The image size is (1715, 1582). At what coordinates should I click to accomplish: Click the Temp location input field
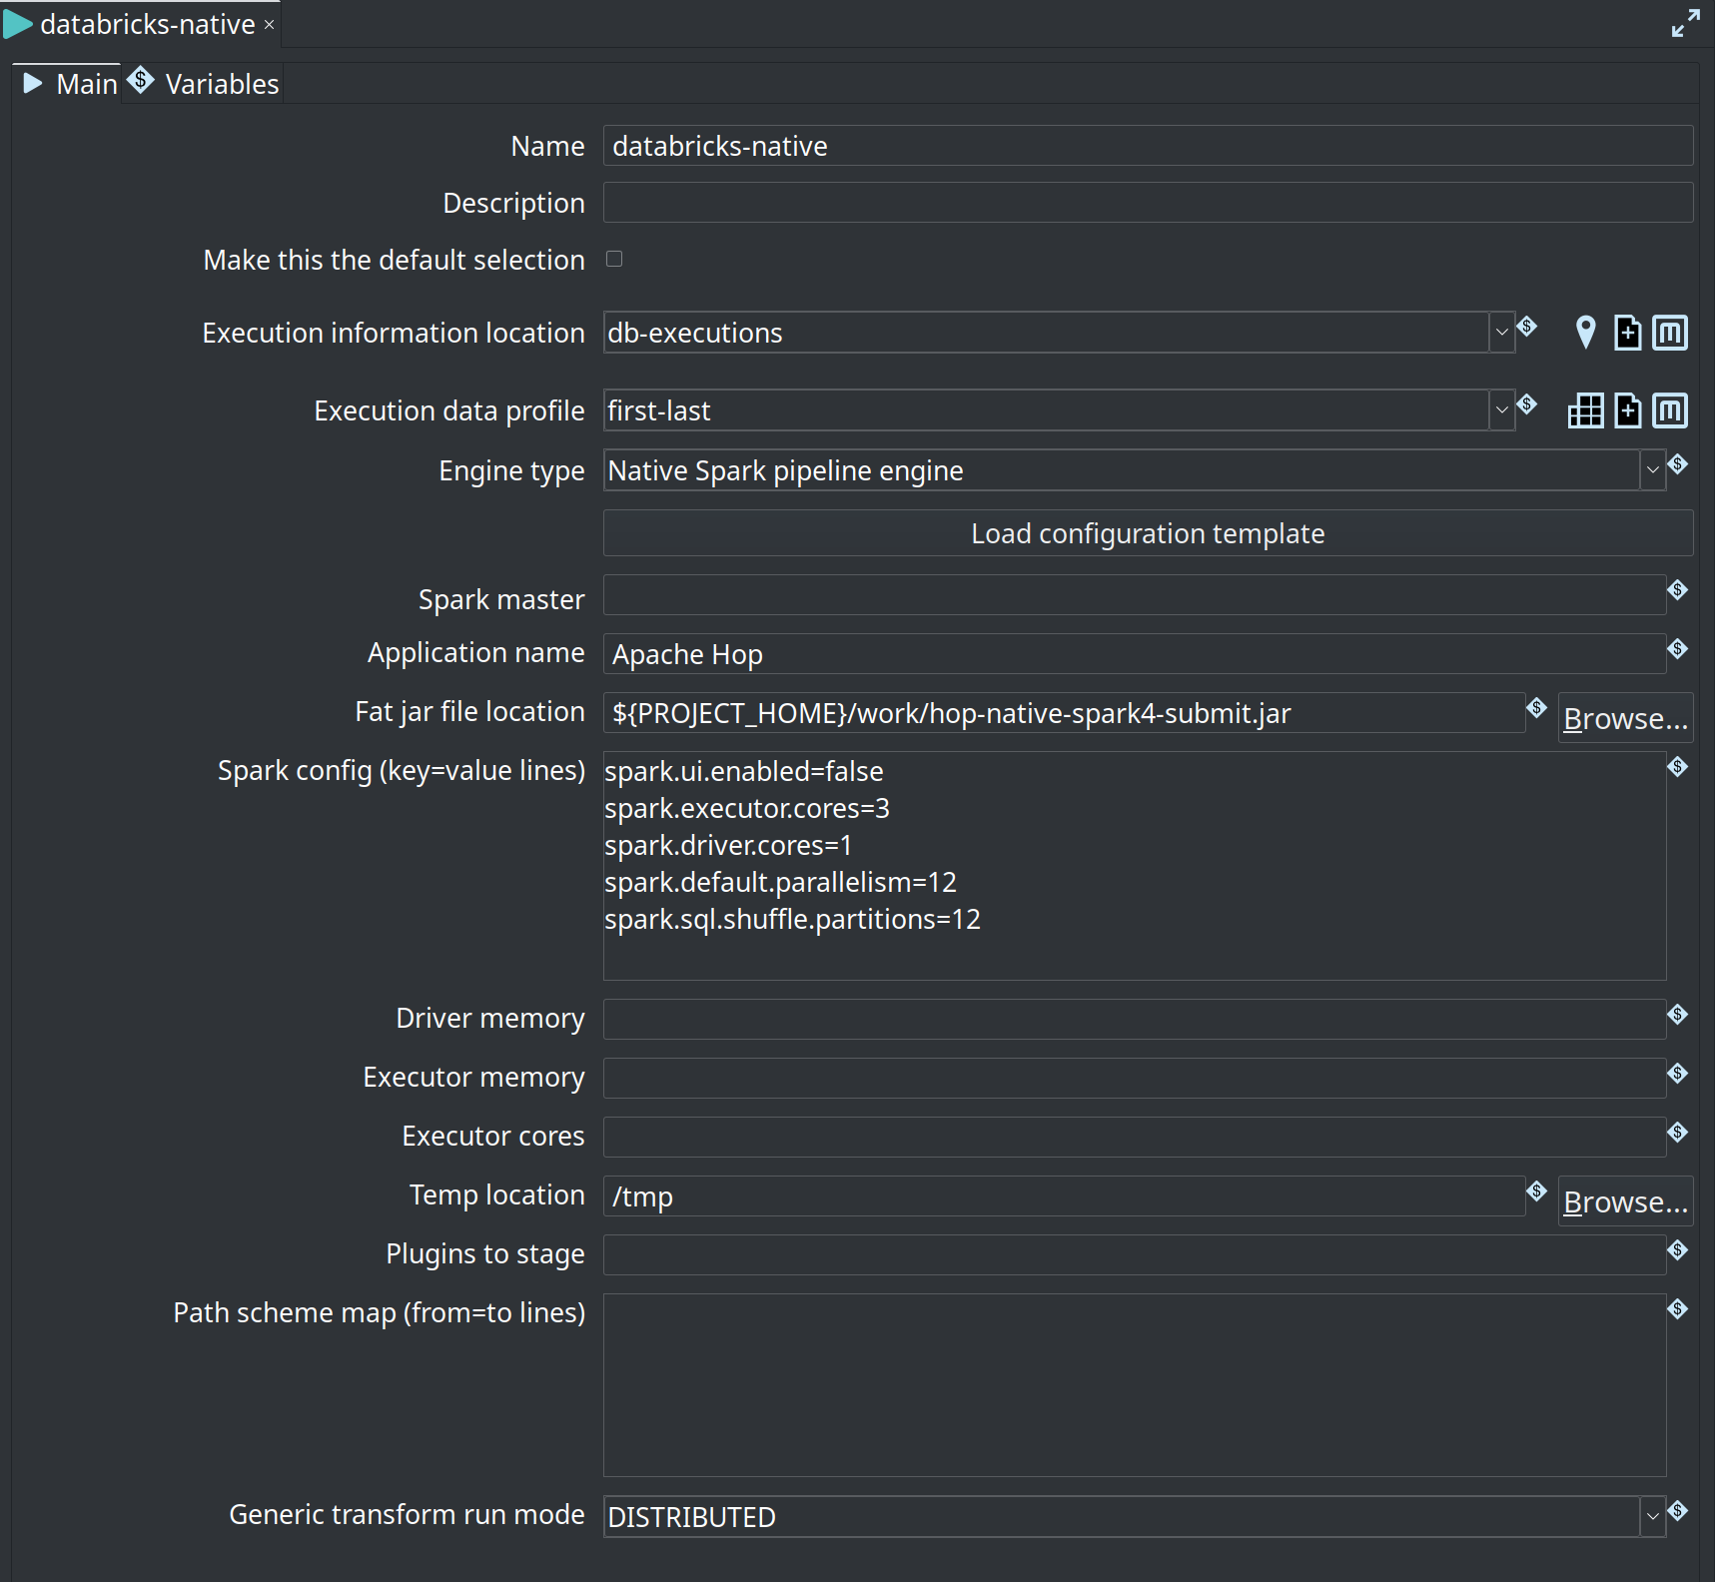coord(1064,1196)
